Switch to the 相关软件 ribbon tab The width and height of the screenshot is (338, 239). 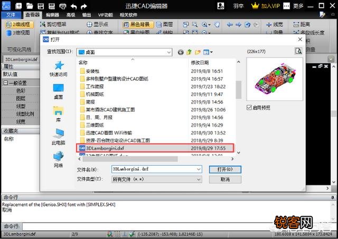[x=128, y=15]
